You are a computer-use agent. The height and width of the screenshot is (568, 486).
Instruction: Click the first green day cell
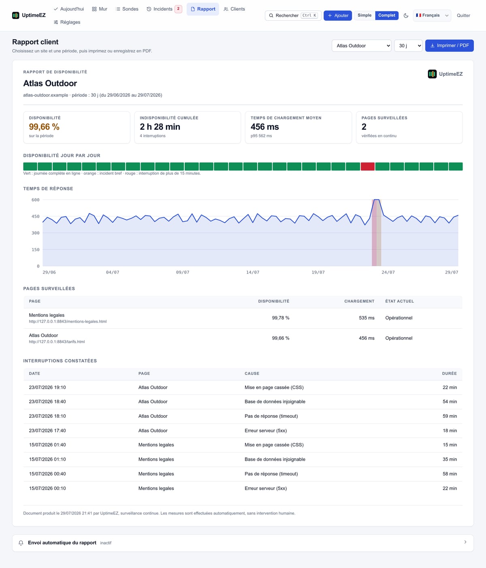(30, 167)
